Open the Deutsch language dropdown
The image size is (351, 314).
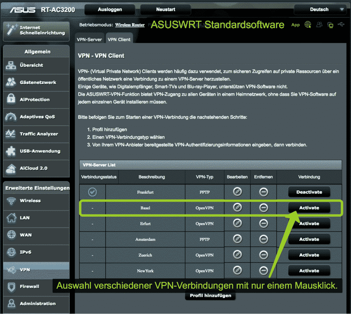point(320,9)
